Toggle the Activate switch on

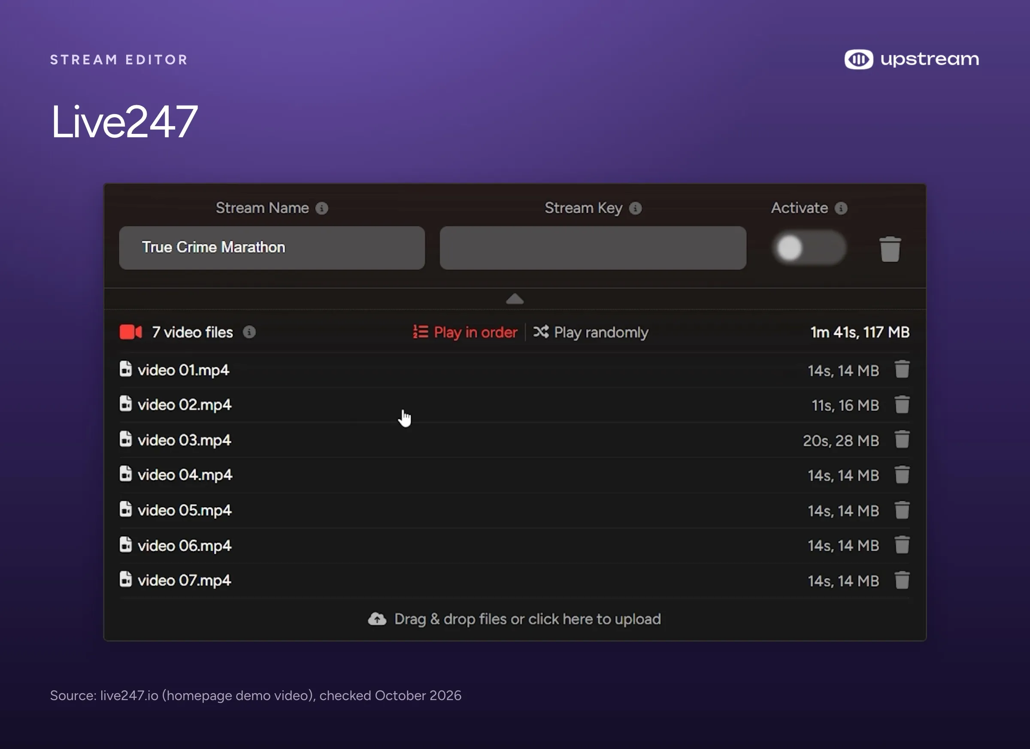[x=809, y=248]
